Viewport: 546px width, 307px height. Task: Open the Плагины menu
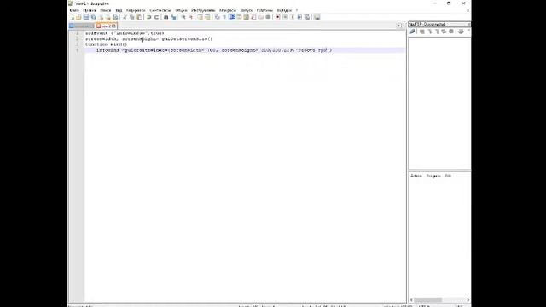click(x=265, y=10)
